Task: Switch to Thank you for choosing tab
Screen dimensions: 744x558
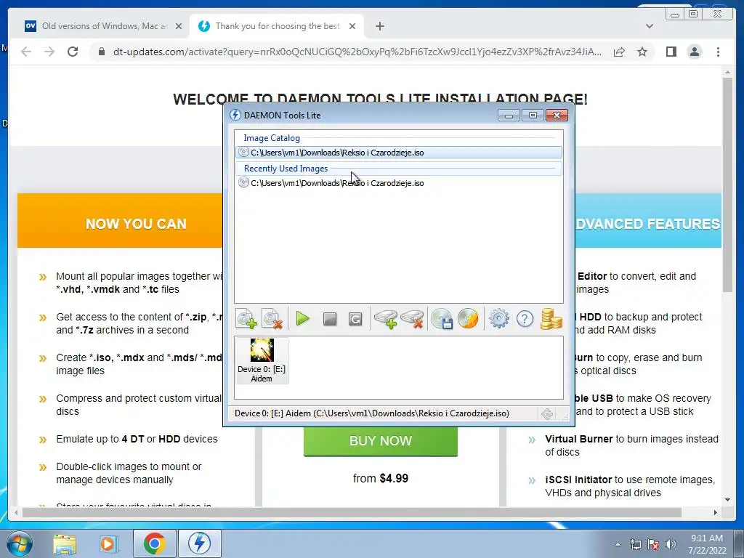Action: click(x=277, y=26)
